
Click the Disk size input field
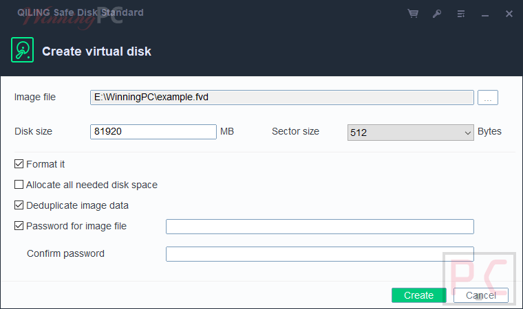[x=153, y=132]
